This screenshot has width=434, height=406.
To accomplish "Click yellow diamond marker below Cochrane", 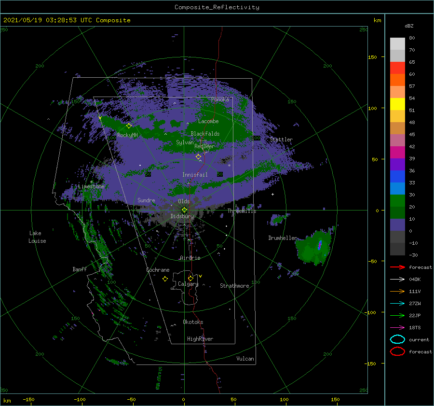I will coord(165,279).
